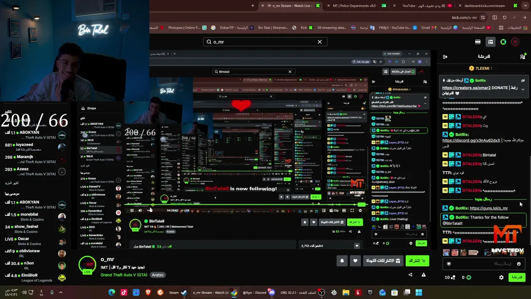Open the creators.sa/omar2 donate link

tap(466, 88)
